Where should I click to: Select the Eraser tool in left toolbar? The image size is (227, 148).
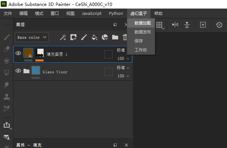coord(7,49)
